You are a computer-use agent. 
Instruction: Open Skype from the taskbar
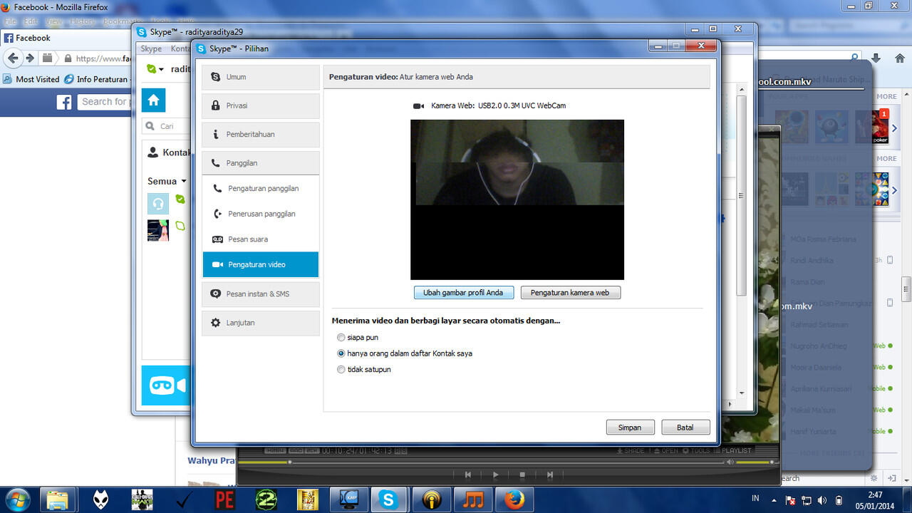coord(388,499)
